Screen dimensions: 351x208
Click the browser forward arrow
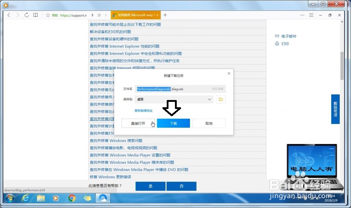pos(18,15)
